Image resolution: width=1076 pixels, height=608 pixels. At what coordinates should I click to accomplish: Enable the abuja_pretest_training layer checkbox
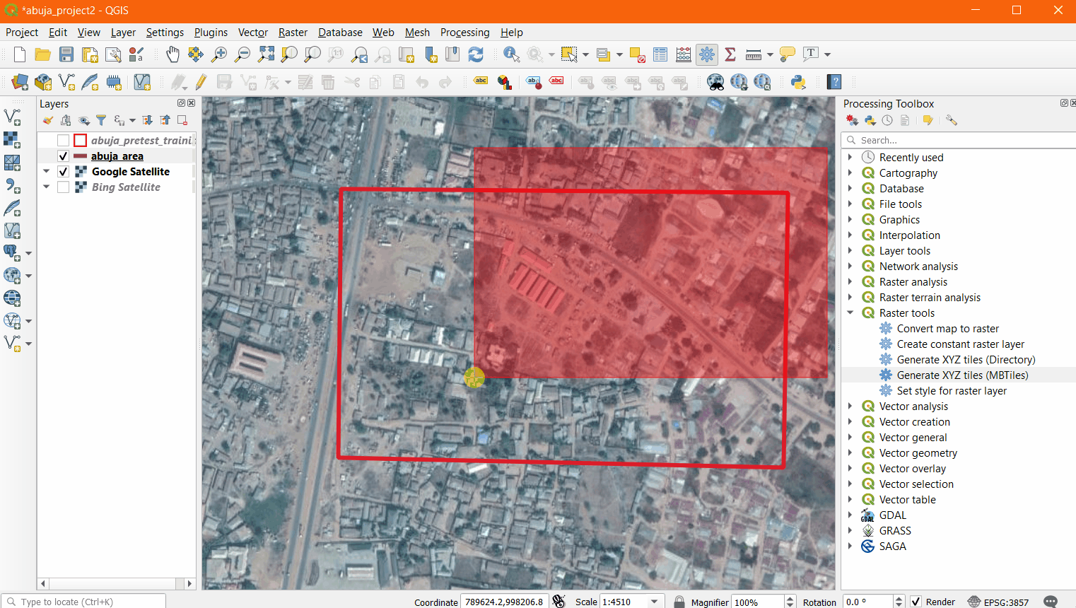pos(64,141)
